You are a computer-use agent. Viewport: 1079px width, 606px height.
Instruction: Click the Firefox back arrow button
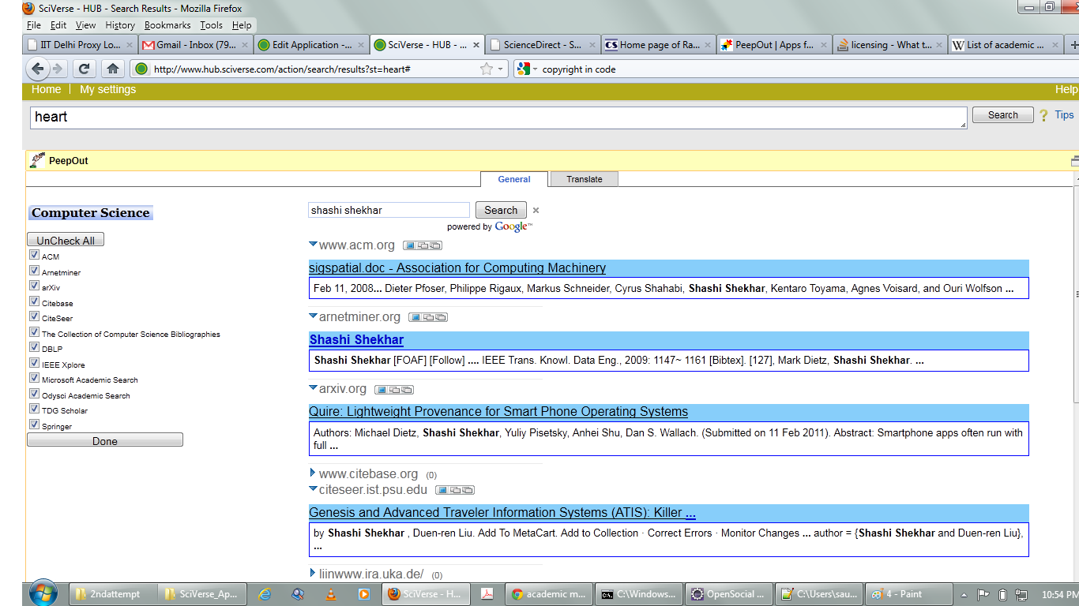[38, 69]
